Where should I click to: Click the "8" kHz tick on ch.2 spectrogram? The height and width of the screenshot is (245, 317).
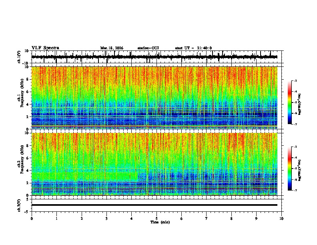tap(28, 146)
